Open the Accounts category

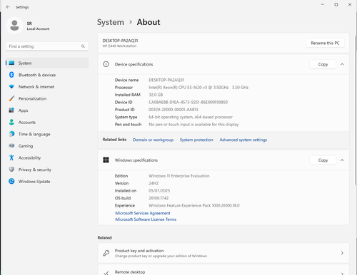coord(47,123)
